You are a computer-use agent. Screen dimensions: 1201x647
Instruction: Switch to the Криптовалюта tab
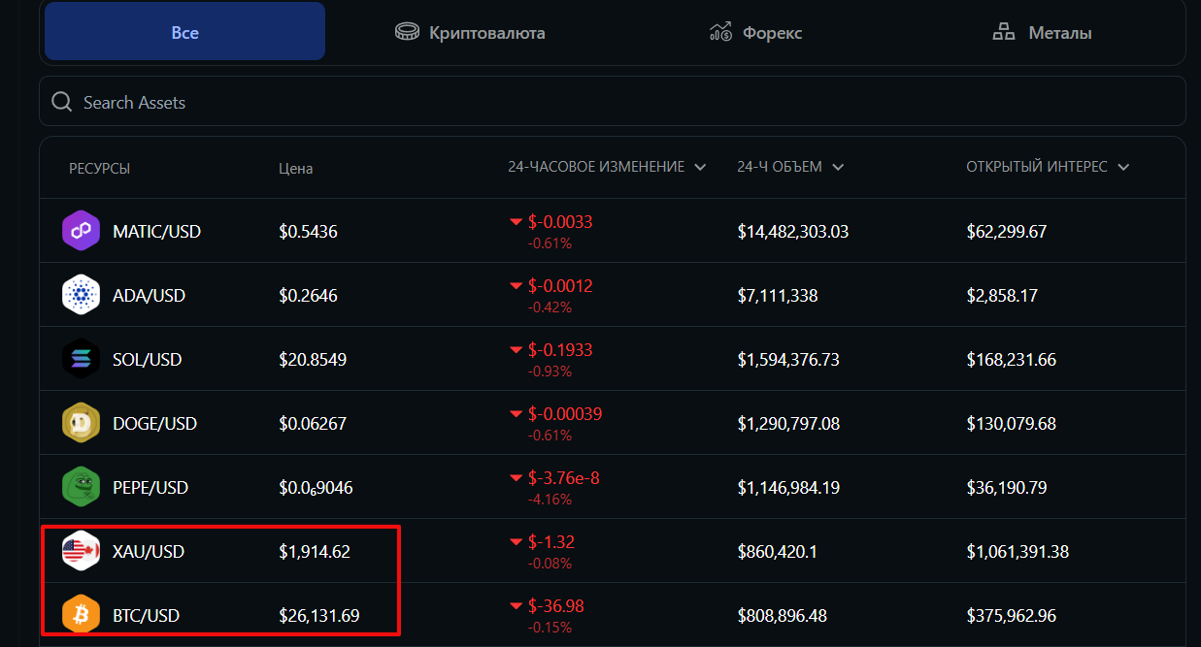pos(470,32)
